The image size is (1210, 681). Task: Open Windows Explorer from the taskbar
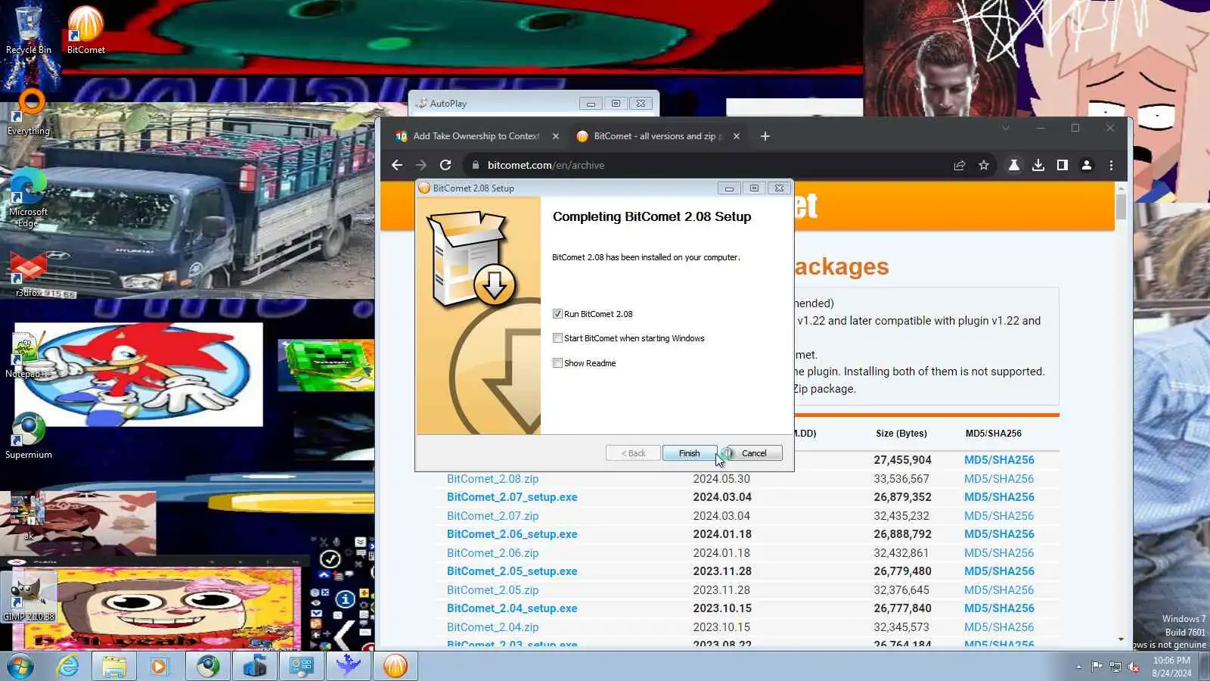(114, 666)
